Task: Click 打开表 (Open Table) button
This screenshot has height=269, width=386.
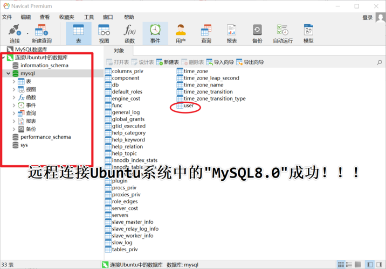Action: (118, 62)
